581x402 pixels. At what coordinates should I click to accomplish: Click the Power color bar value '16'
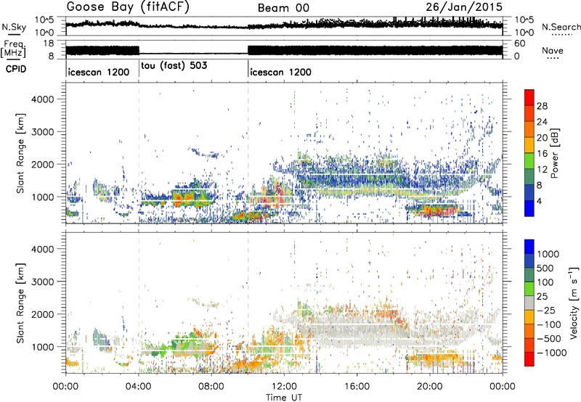click(x=542, y=154)
